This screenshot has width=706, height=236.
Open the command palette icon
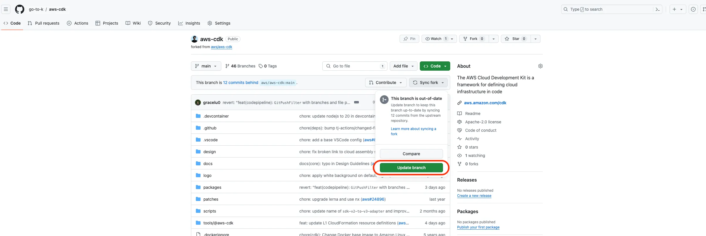point(657,9)
